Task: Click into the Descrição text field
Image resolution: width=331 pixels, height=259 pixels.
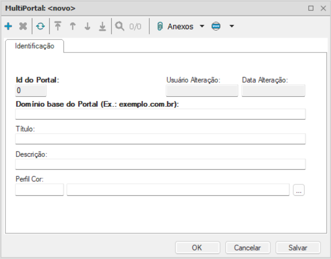Action: click(160, 164)
